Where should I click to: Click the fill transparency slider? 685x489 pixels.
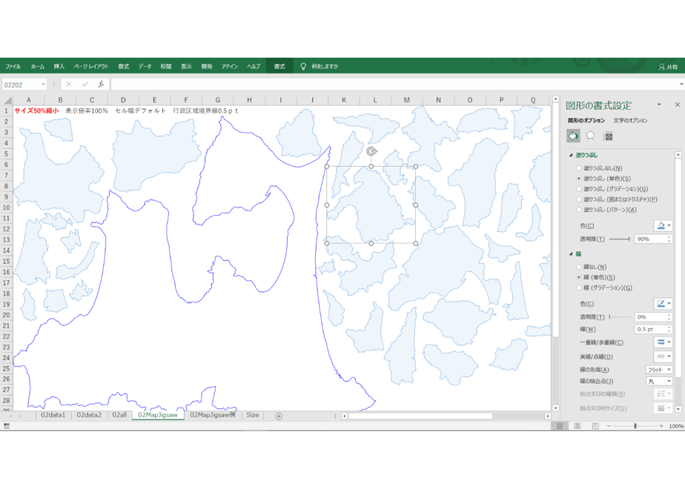tap(620, 239)
